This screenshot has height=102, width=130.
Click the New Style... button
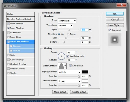pos(115,25)
